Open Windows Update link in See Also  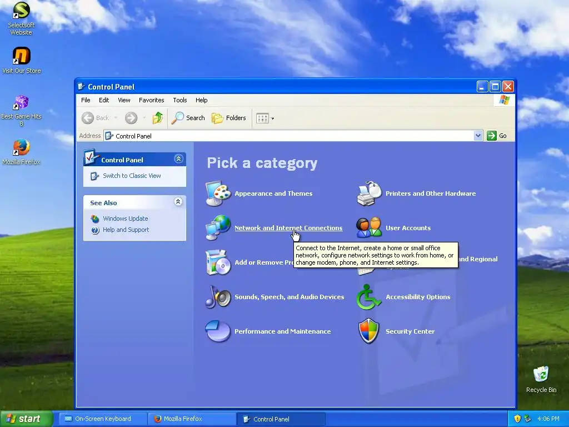tap(125, 219)
